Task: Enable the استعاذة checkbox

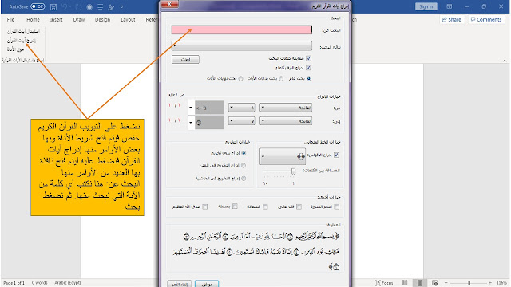Action: pos(265,206)
